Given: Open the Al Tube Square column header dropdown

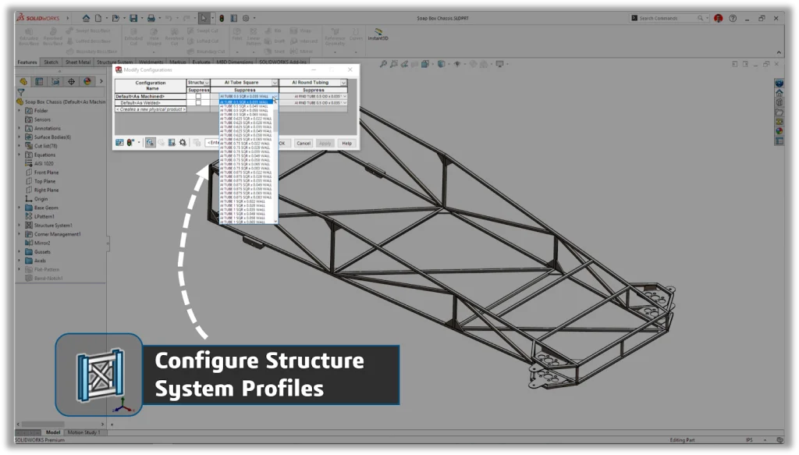Looking at the screenshot, I should coord(275,83).
